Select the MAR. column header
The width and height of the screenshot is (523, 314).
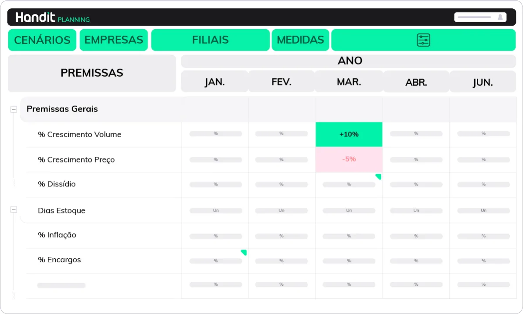pyautogui.click(x=349, y=82)
